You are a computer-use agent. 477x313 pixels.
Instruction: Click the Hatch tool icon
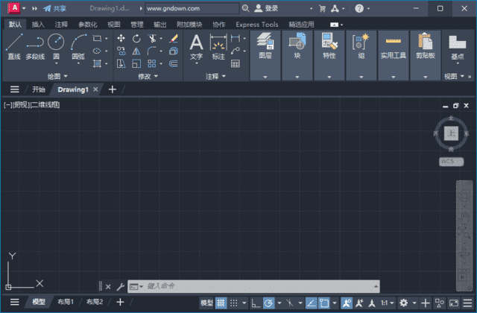tap(97, 63)
